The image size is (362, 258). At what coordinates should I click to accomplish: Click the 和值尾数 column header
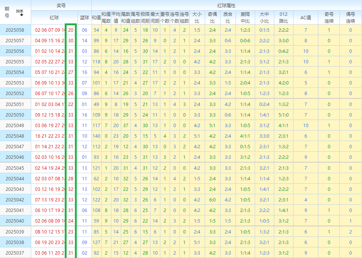point(106,17)
